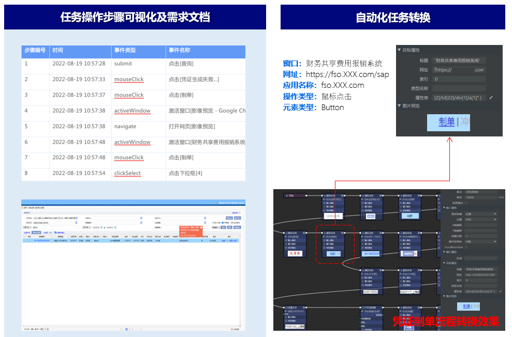Click the 步骤编号 column header
The image size is (512, 337).
tap(35, 51)
